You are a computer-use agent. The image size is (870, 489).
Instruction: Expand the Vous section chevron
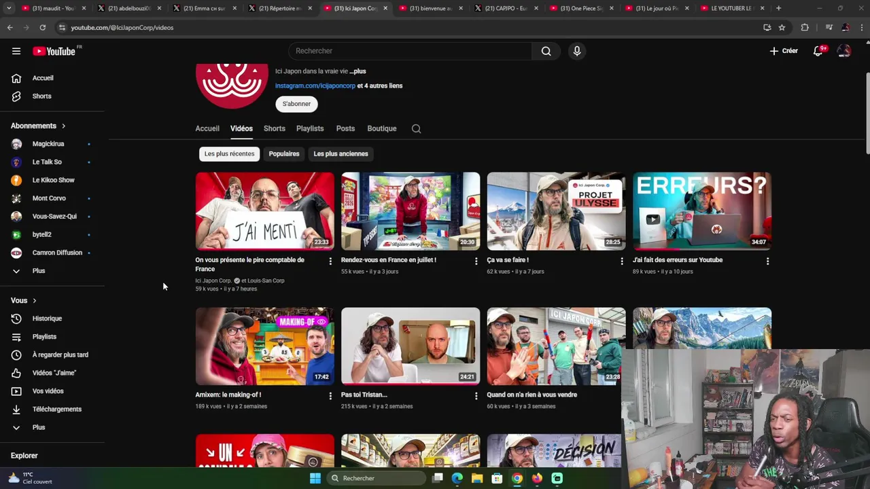coord(35,301)
